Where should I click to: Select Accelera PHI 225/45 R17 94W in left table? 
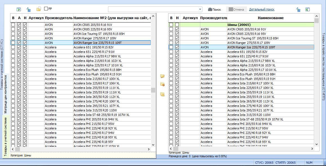(112, 133)
